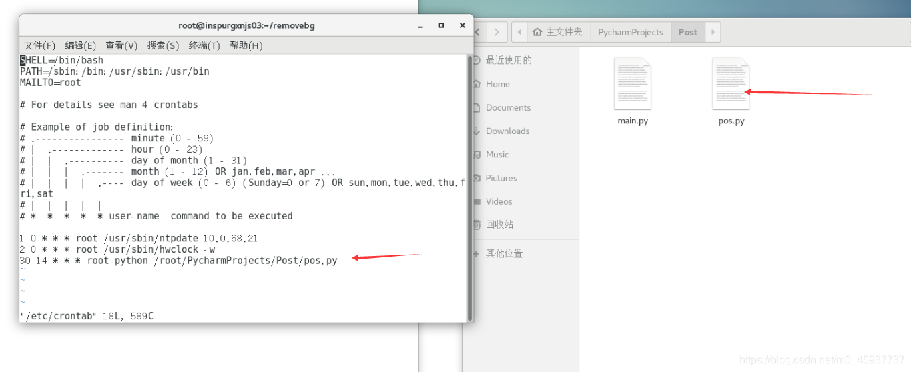
Task: Click the PATH= line in terminal
Action: click(115, 71)
